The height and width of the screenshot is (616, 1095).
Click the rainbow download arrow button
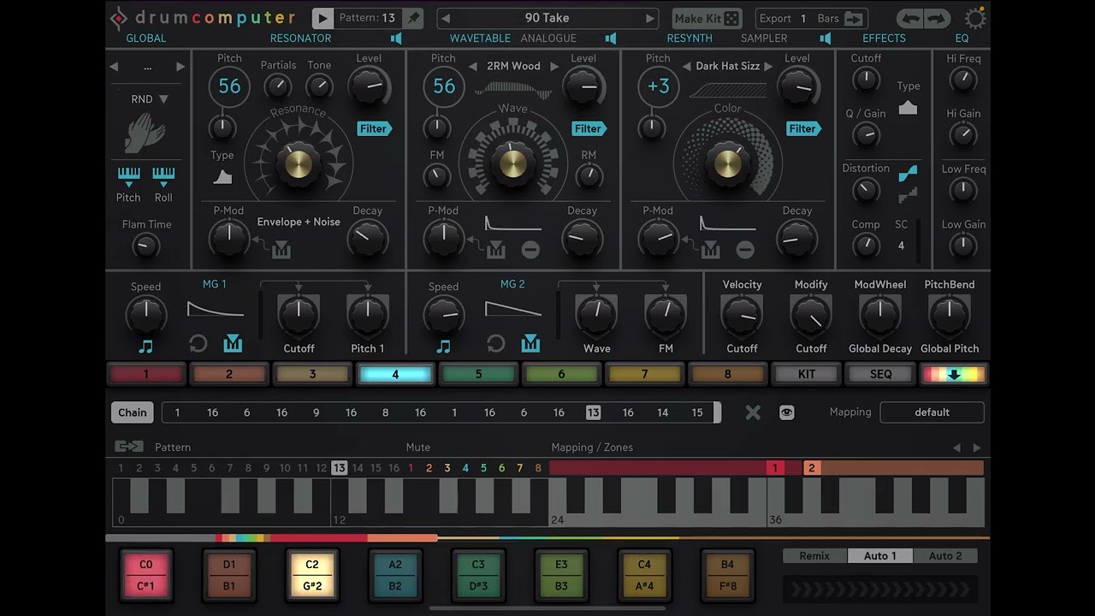click(x=953, y=374)
